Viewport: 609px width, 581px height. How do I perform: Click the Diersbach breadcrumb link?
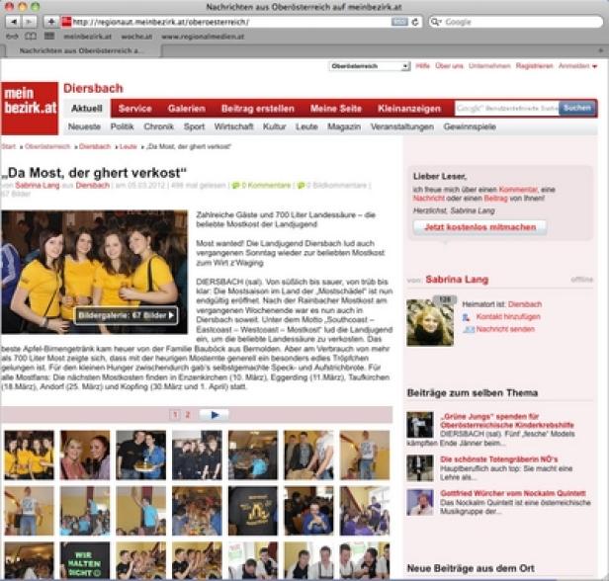pyautogui.click(x=95, y=146)
